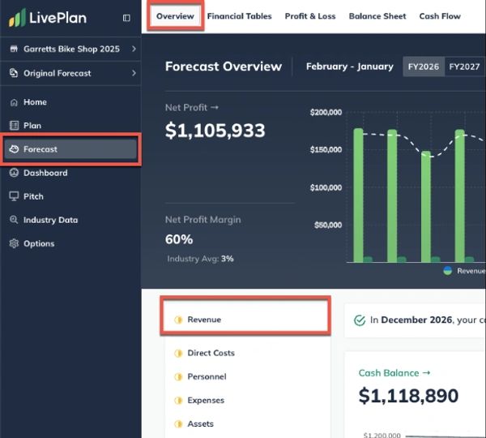Collapse sidebar using the panel toggle icon
The width and height of the screenshot is (486, 438).
pos(126,18)
